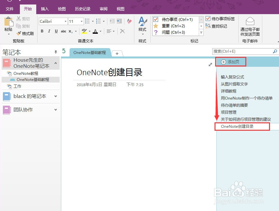Click the Cut scissors icon

19,19
